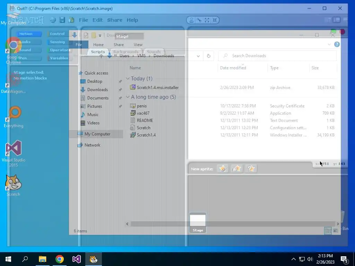The image size is (355, 266).
Task: Open the Windows Start menu
Action: [8, 259]
